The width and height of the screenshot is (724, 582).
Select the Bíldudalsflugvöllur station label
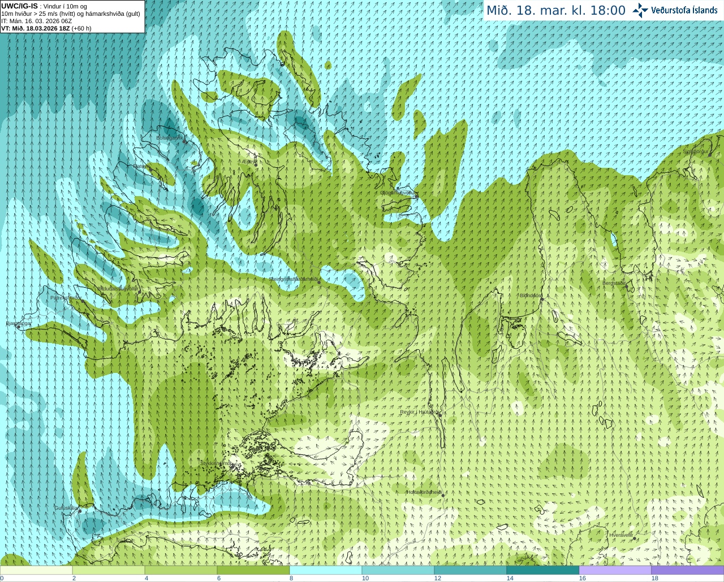click(118, 288)
